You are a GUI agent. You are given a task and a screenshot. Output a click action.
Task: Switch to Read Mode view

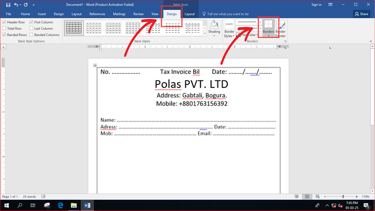click(x=296, y=197)
